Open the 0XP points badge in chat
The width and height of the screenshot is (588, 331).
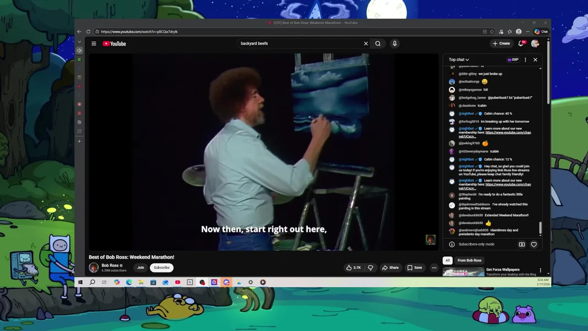tap(513, 60)
